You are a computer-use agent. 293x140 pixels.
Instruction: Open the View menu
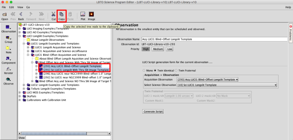click(x=20, y=7)
